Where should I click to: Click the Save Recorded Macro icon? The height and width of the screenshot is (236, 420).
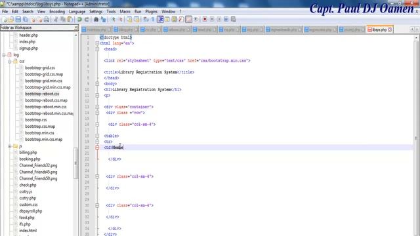click(x=234, y=19)
